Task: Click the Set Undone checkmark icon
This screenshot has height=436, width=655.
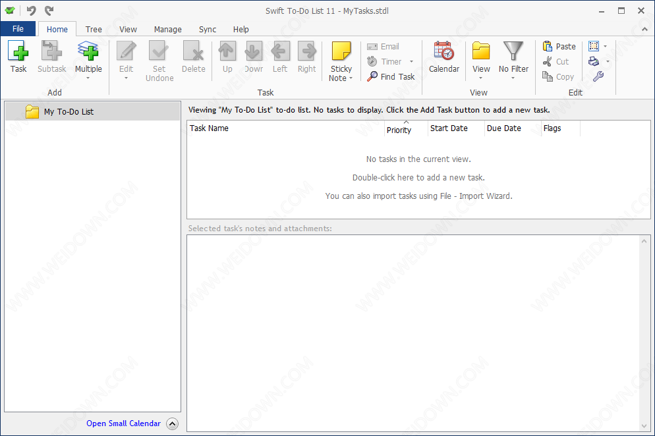Action: 159,51
